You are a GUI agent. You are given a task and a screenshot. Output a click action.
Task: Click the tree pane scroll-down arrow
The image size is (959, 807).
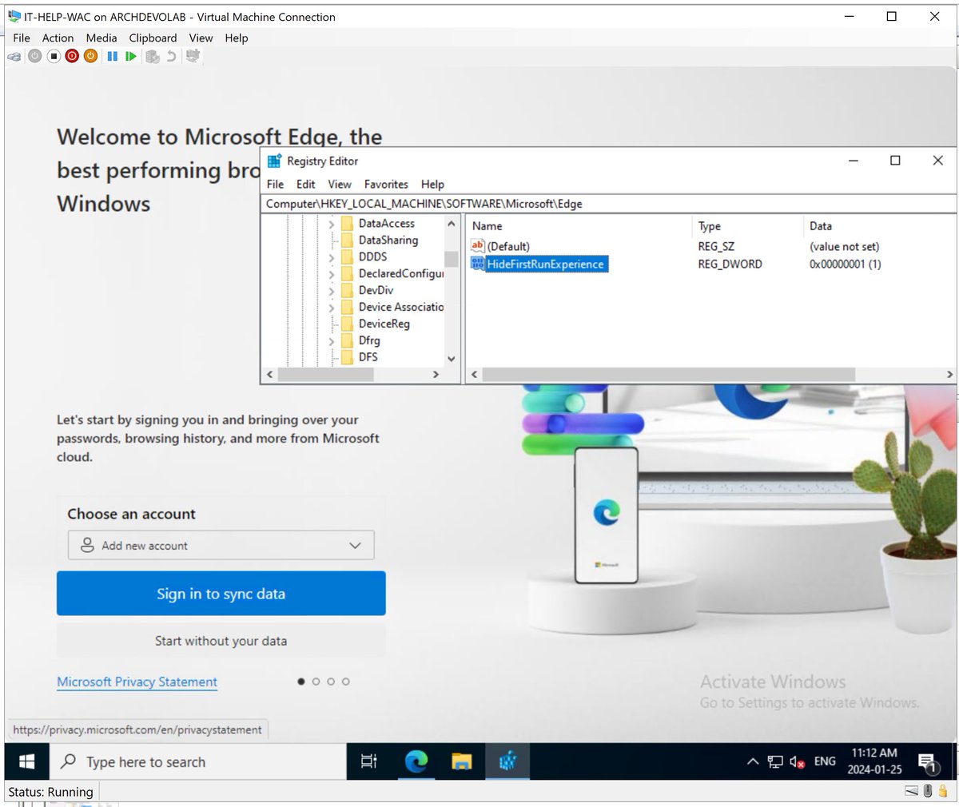pyautogui.click(x=452, y=359)
